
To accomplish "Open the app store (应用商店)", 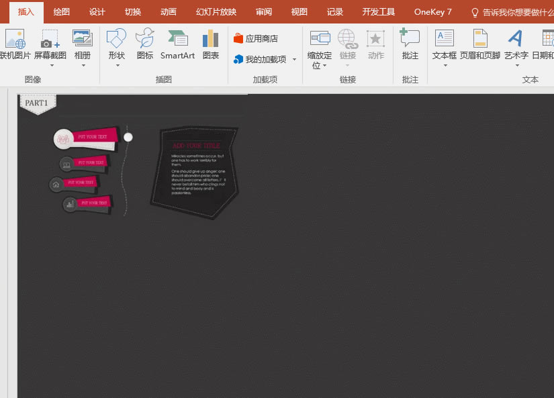I will 256,38.
